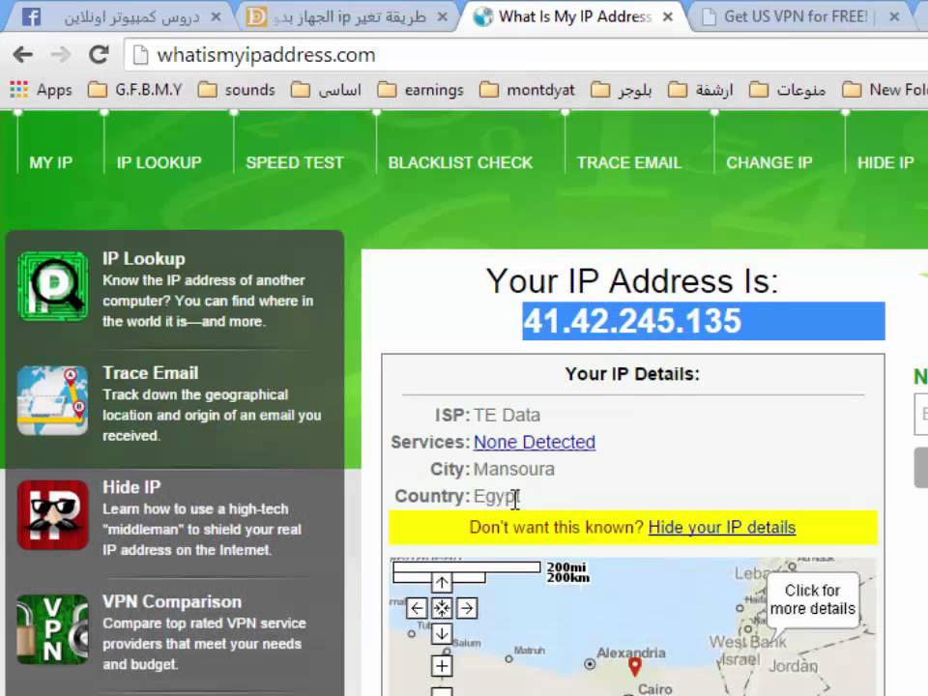This screenshot has height=696, width=928.
Task: Open the HIDE IP menu item
Action: point(885,162)
